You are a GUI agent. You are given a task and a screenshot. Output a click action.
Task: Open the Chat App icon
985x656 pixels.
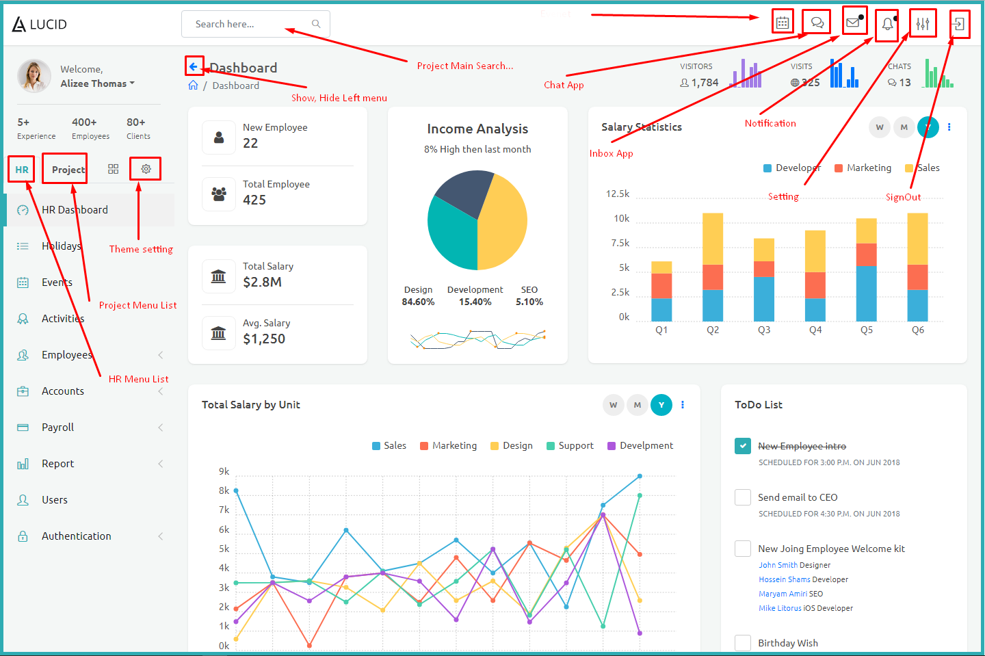(x=817, y=23)
